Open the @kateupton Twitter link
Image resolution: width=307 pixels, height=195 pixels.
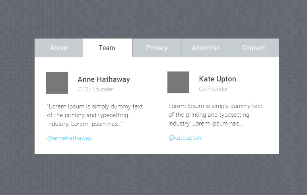click(x=185, y=138)
